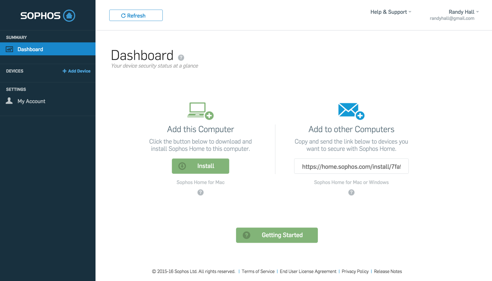
Task: Click the Refresh button
Action: 136,15
